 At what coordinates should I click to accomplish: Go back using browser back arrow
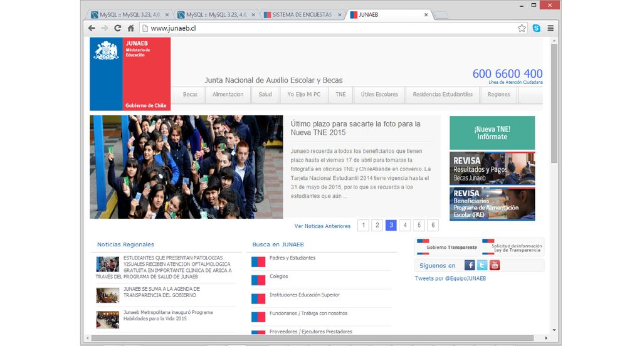pos(92,28)
